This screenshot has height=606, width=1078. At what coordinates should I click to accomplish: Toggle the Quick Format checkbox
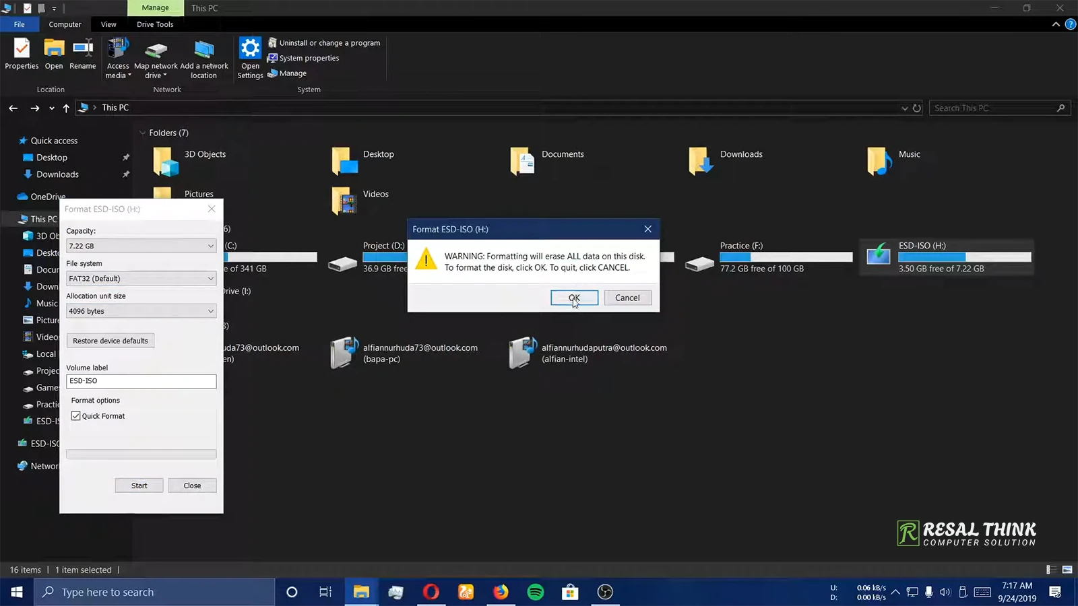76,416
